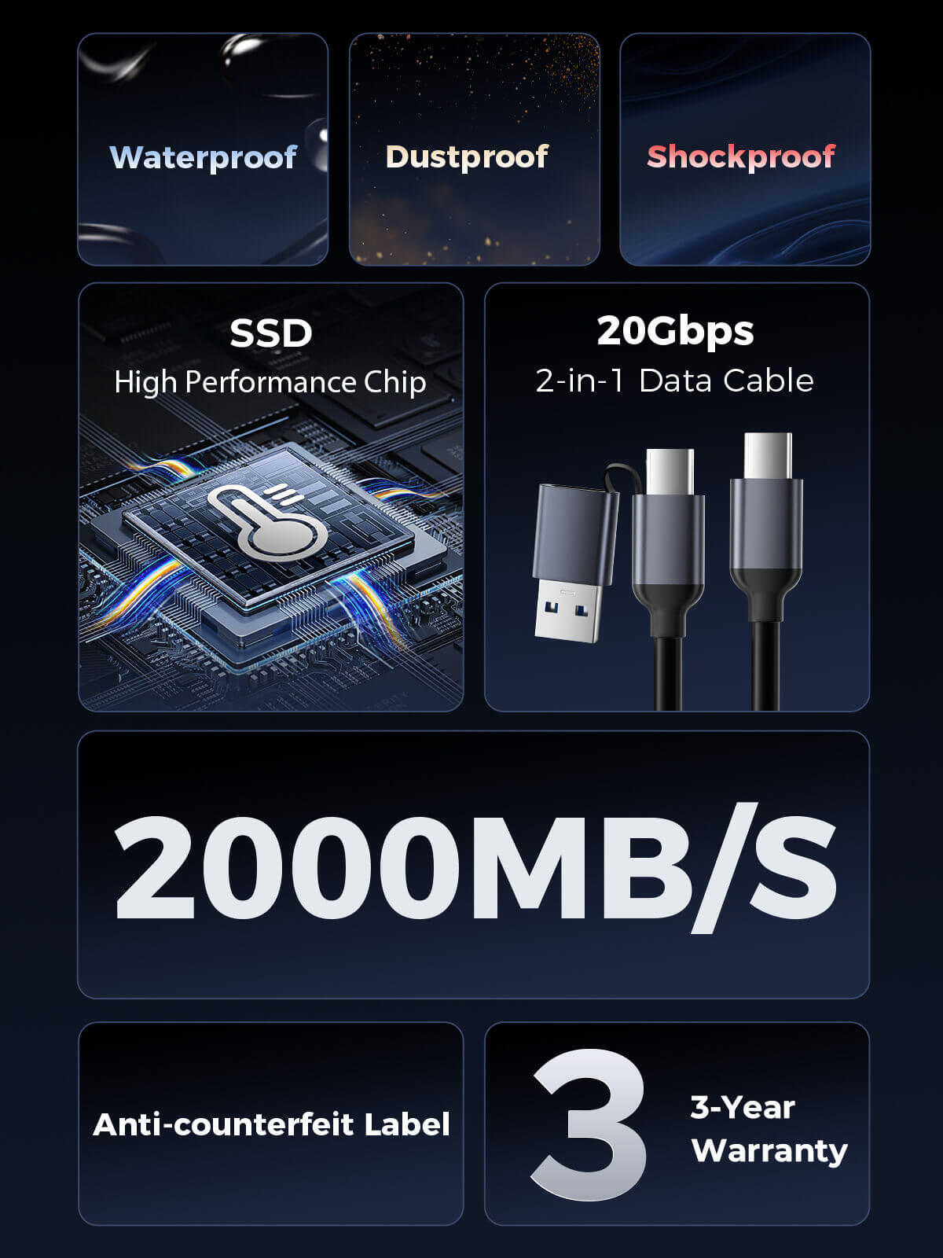
Task: Click the USB-A adapter plug
Action: (x=571, y=562)
